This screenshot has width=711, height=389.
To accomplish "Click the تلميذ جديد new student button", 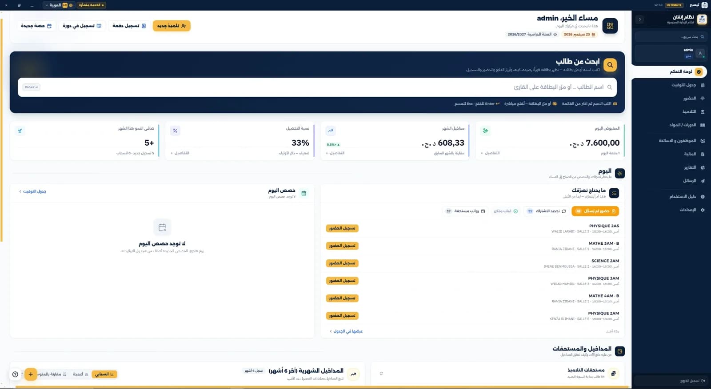I will point(172,26).
